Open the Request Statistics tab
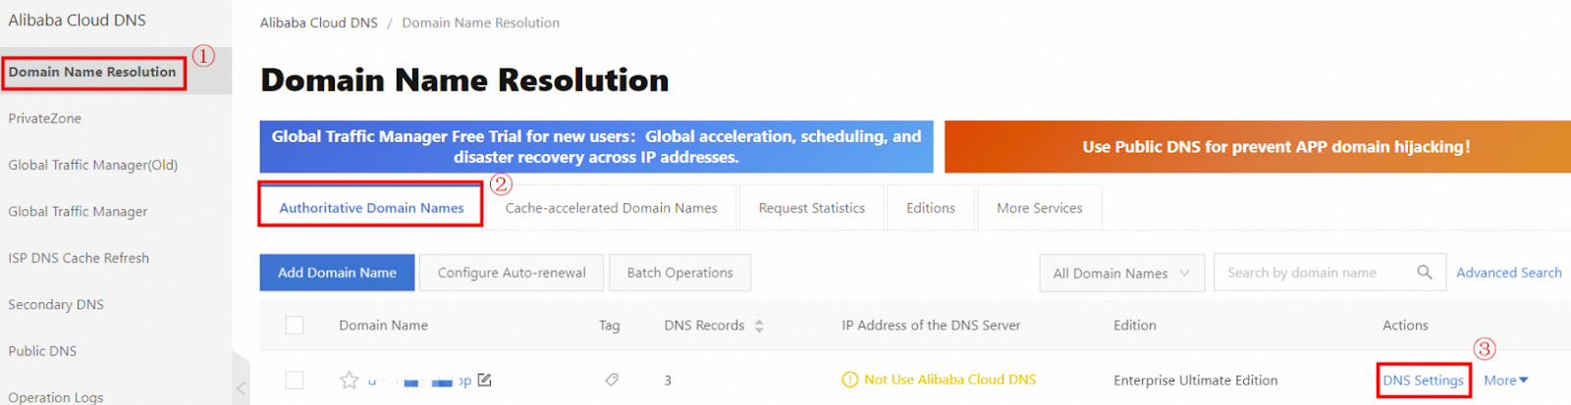 point(812,208)
